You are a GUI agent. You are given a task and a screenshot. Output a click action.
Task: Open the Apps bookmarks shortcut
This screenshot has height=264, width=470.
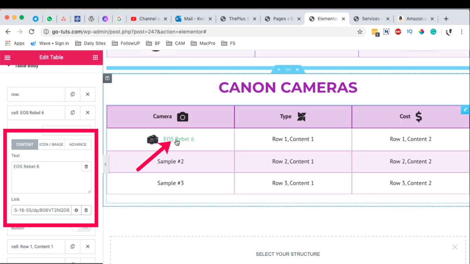click(15, 43)
